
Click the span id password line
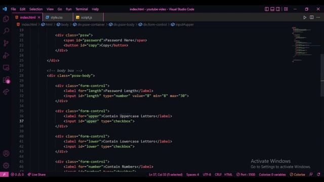click(x=105, y=40)
